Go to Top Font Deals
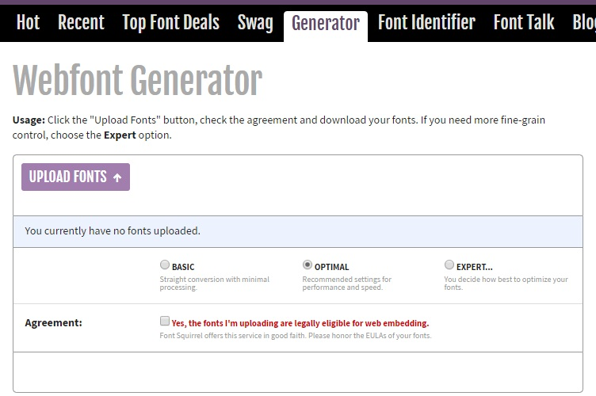This screenshot has height=396, width=596. 170,23
